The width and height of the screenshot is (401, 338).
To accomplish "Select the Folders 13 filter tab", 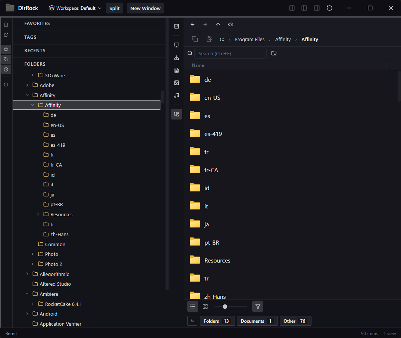I will tap(217, 321).
